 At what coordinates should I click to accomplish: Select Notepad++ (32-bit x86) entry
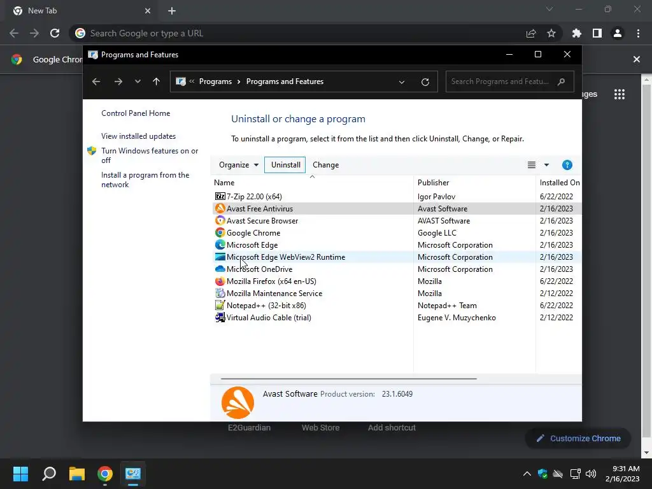[397, 305]
